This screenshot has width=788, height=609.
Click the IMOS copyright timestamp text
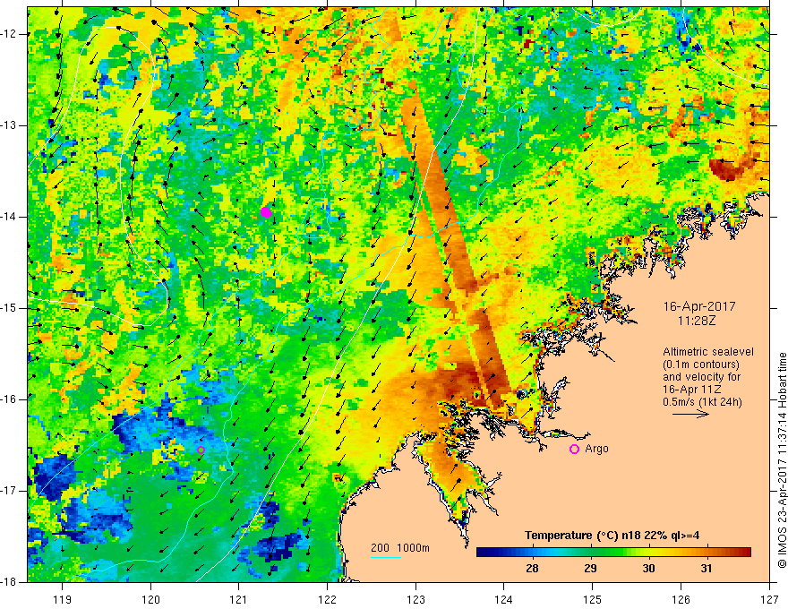pyautogui.click(x=782, y=460)
